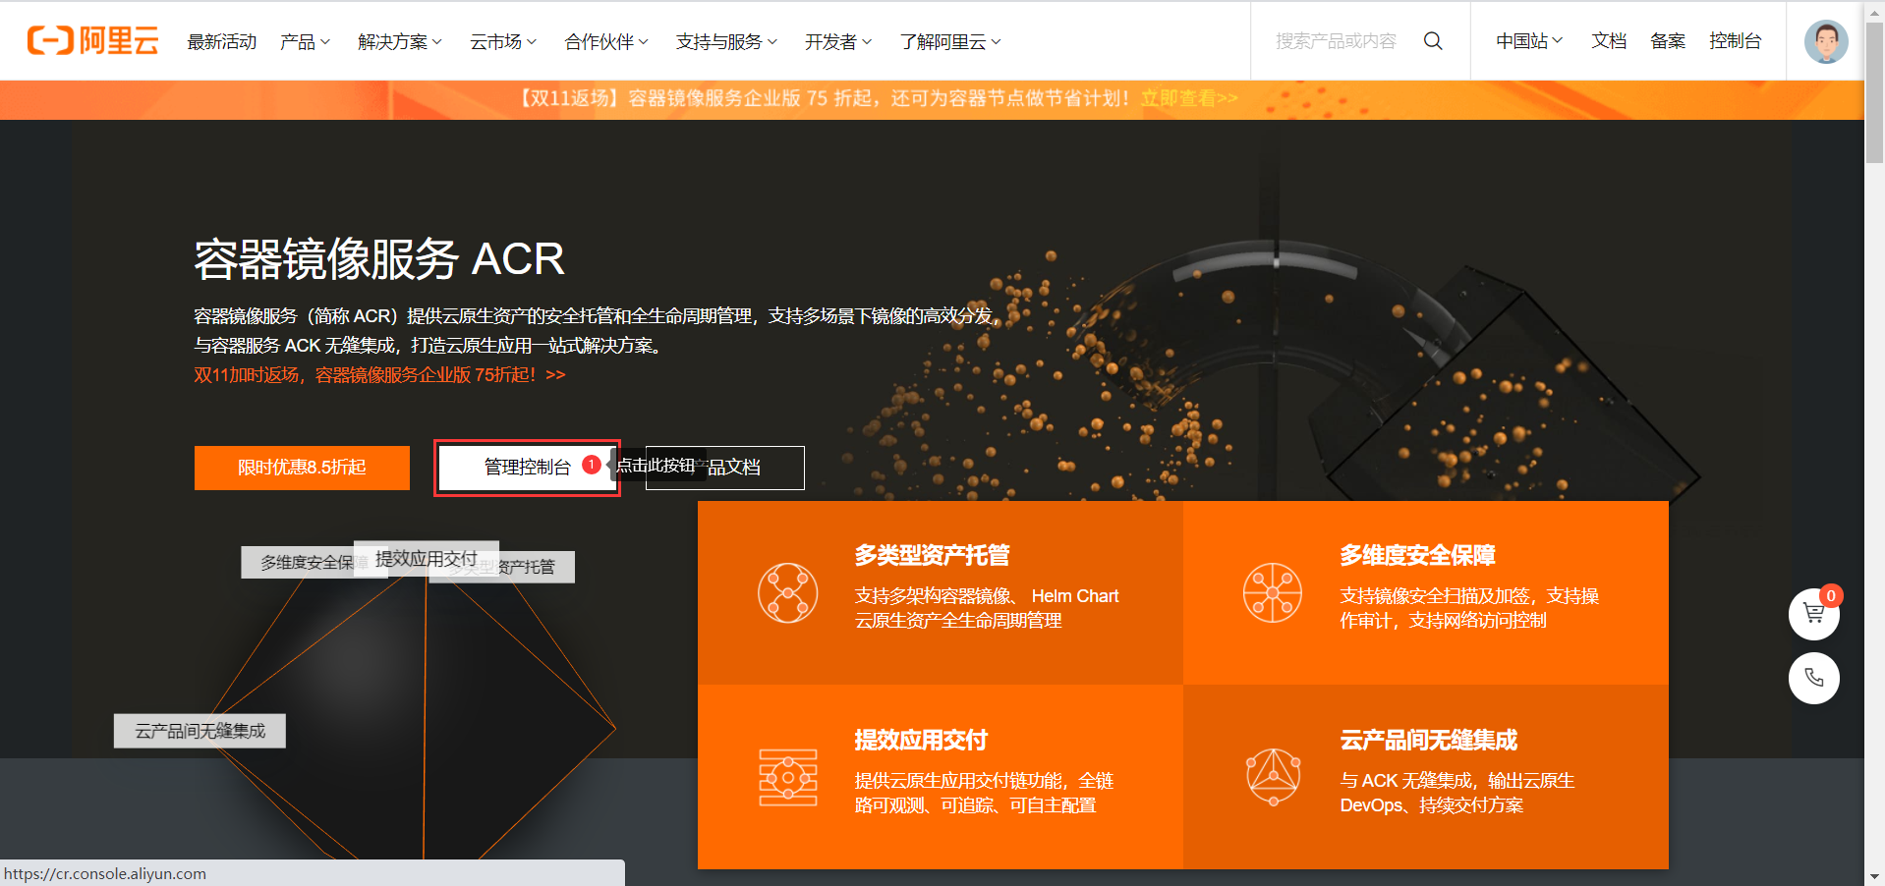Expand the 支持与服务 dropdown menu
The image size is (1885, 886).
726,41
